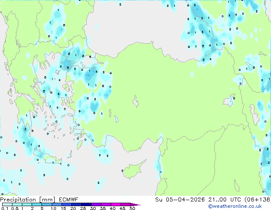This screenshot has width=271, height=210.
Task: Click the 35–40 mm violet legend swatch
Action: click(106, 204)
